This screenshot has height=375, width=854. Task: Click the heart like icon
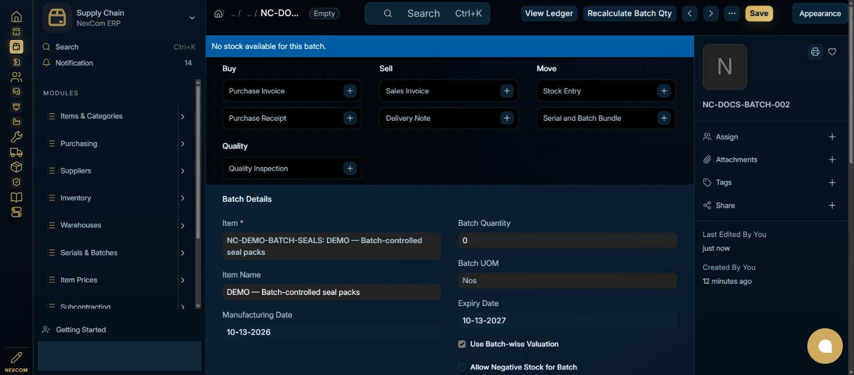pyautogui.click(x=832, y=52)
